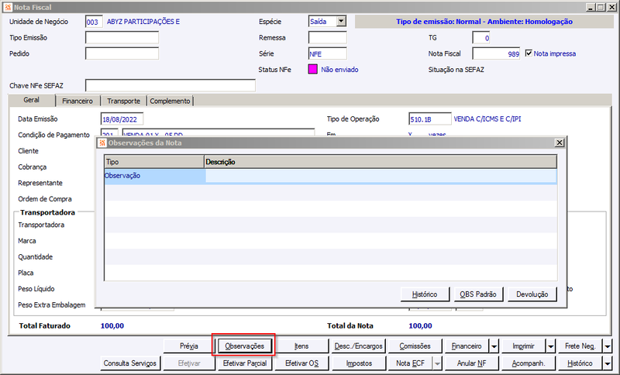This screenshot has height=375, width=620.
Task: Click the Financeiro button in the bottom bar
Action: [x=467, y=346]
